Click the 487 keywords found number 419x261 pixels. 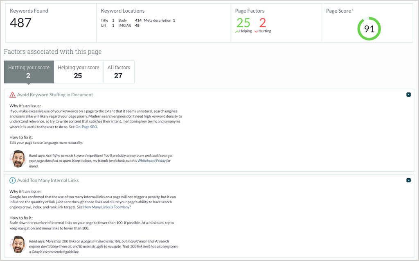click(x=20, y=23)
